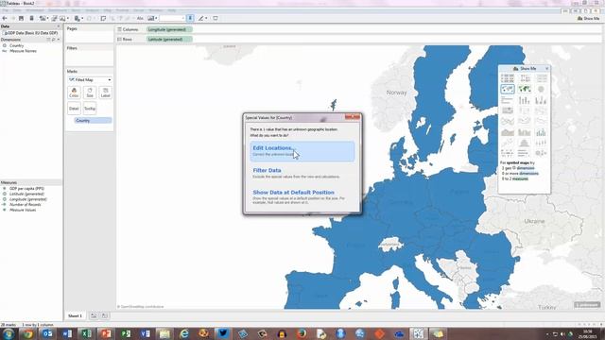Open dropdown arrow beside New Worksheet icon
605x340 pixels.
coord(47,18)
